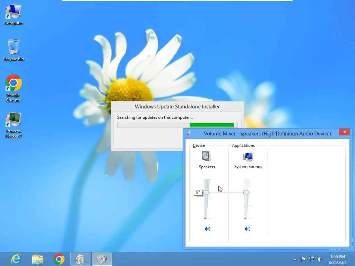This screenshot has height=266, width=355.
Task: Open Chrome from the taskbar
Action: [x=59, y=259]
